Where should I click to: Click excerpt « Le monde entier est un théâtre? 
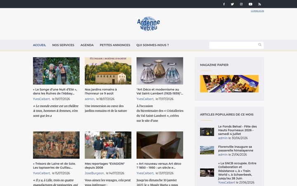pyautogui.click(x=56, y=111)
